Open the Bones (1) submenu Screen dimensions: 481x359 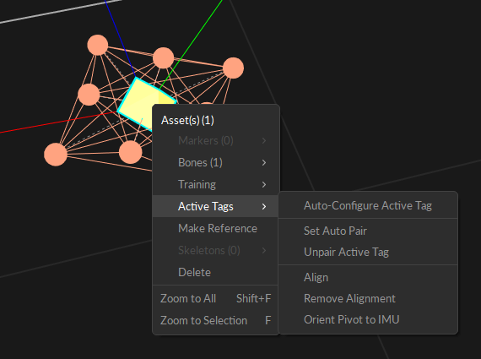(x=215, y=162)
